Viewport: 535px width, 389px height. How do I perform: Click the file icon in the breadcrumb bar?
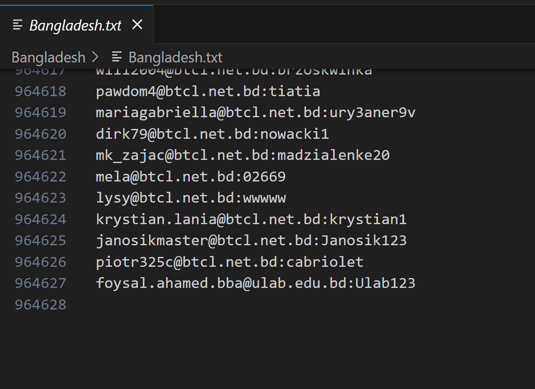pyautogui.click(x=117, y=57)
